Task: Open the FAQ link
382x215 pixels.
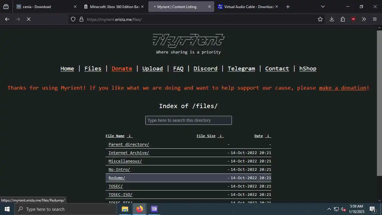Action: (x=178, y=68)
